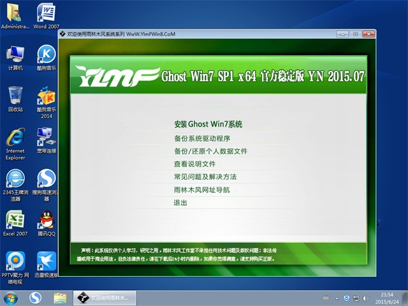Select 安装Ghost Win7系统 option
Image resolution: width=408 pixels, height=306 pixels.
208,124
